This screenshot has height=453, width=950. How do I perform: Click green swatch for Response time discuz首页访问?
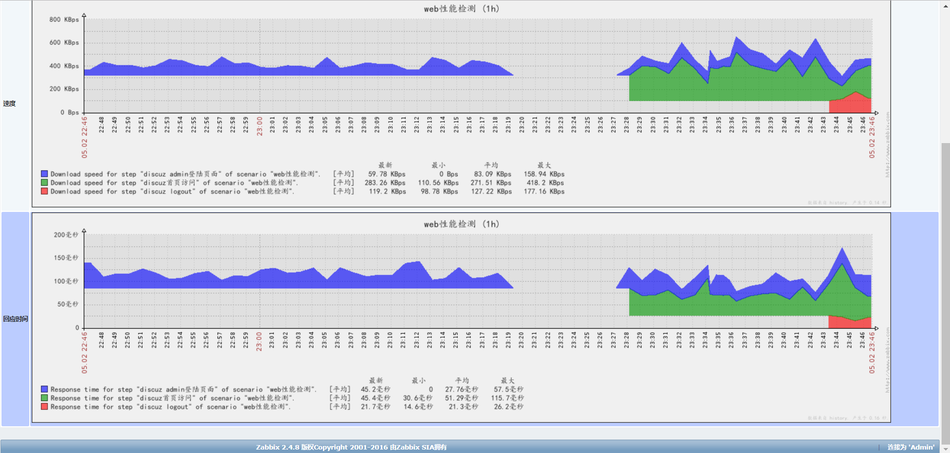click(x=45, y=398)
